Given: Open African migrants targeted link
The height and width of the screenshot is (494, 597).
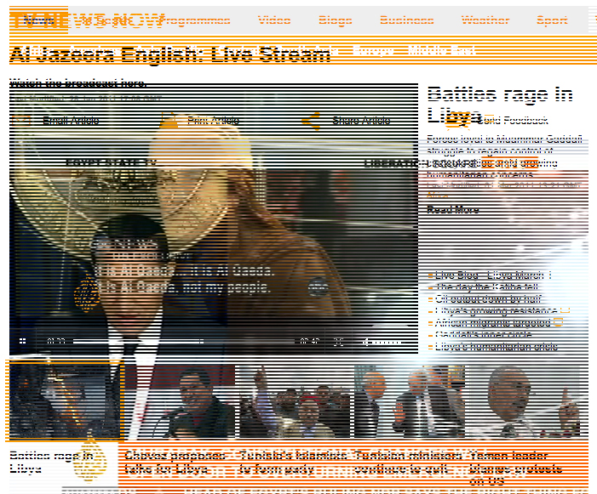Looking at the screenshot, I should pyautogui.click(x=493, y=322).
